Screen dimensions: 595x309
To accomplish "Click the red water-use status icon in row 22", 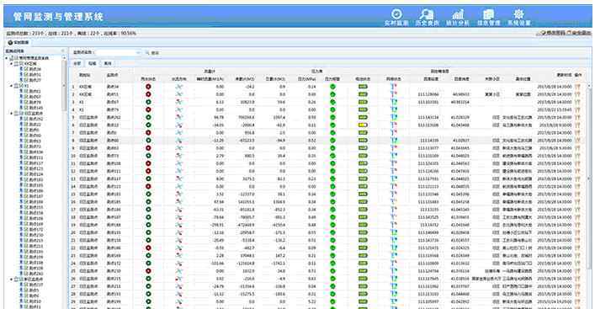I will (148, 248).
